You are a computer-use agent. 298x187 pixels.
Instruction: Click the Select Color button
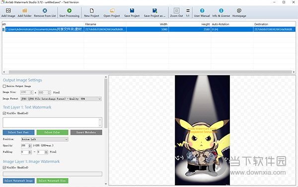52,132
